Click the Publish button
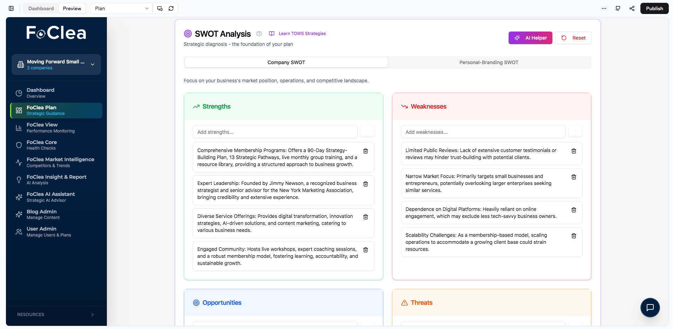Viewport: 673px width, 329px height. click(654, 8)
